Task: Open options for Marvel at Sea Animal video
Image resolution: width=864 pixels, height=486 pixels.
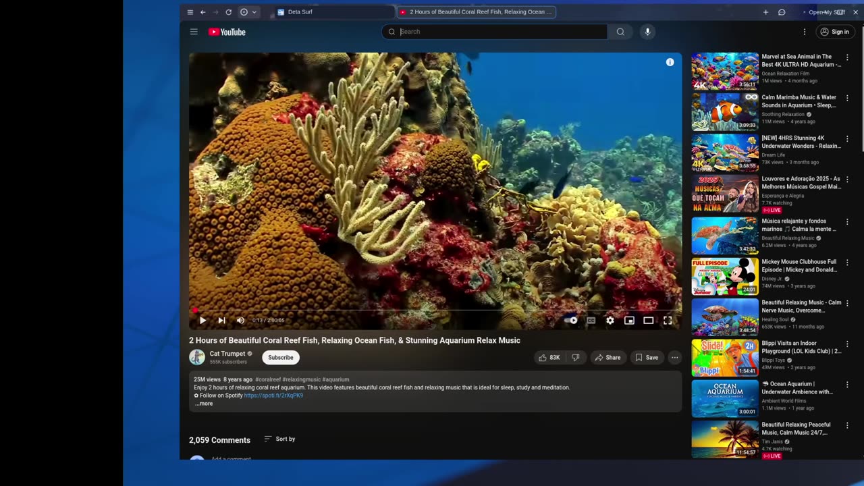Action: [847, 57]
